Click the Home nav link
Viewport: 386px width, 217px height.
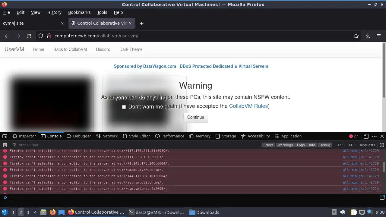pyautogui.click(x=39, y=49)
